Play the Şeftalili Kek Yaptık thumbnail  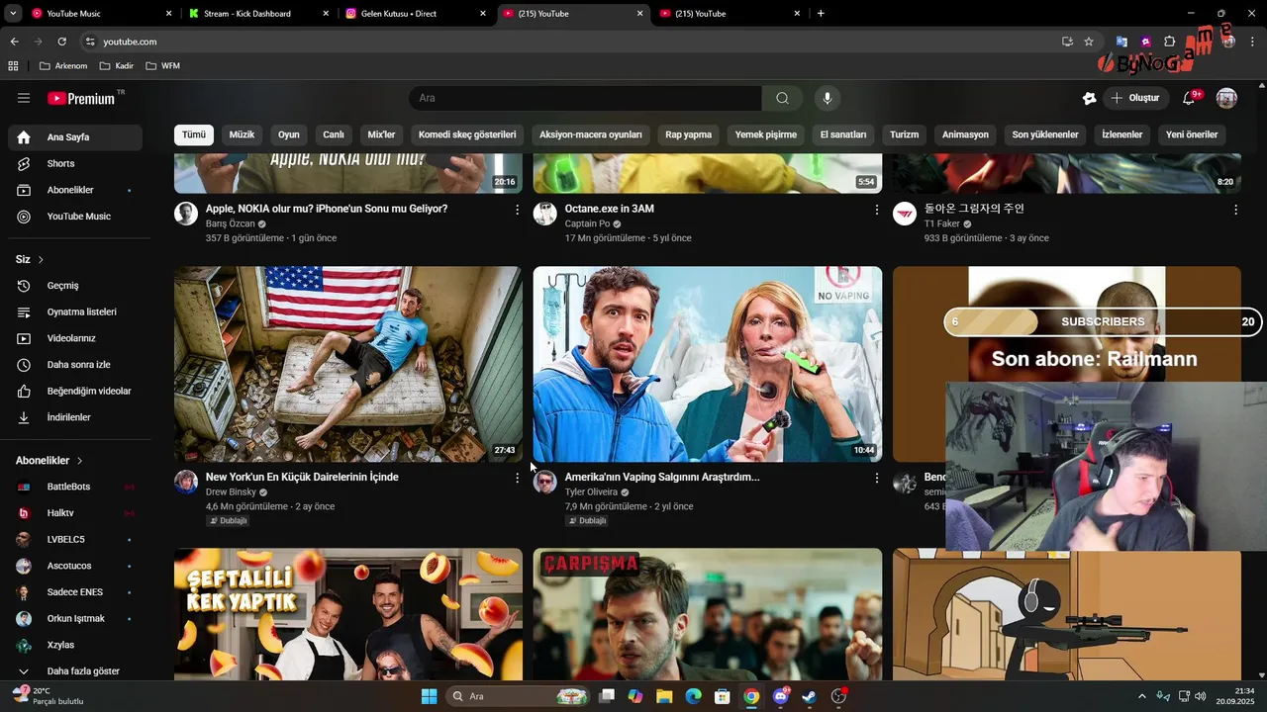click(x=348, y=614)
